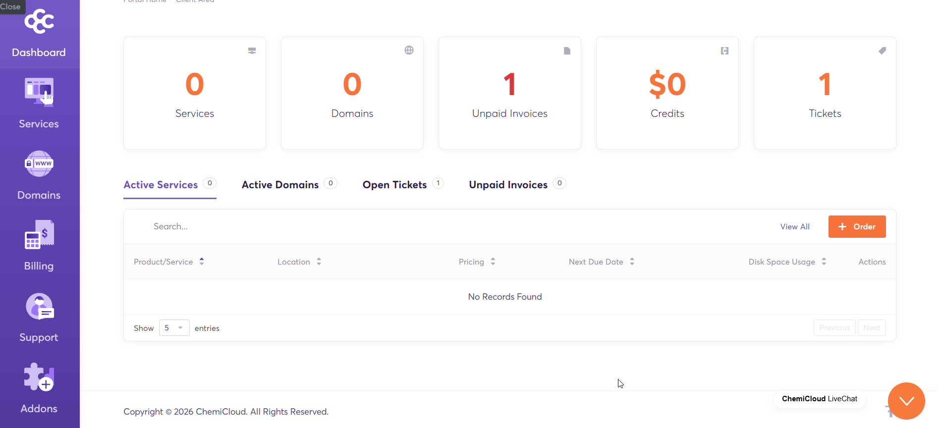Sort by Pricing column arrows
Image resolution: width=939 pixels, height=428 pixels.
493,262
